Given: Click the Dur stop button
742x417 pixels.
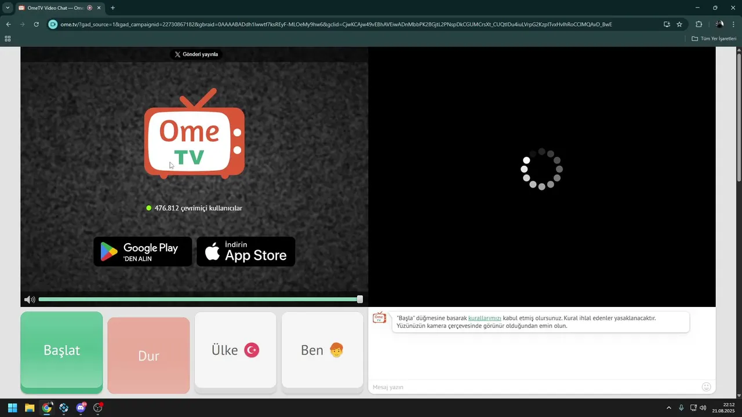Looking at the screenshot, I should 148,356.
